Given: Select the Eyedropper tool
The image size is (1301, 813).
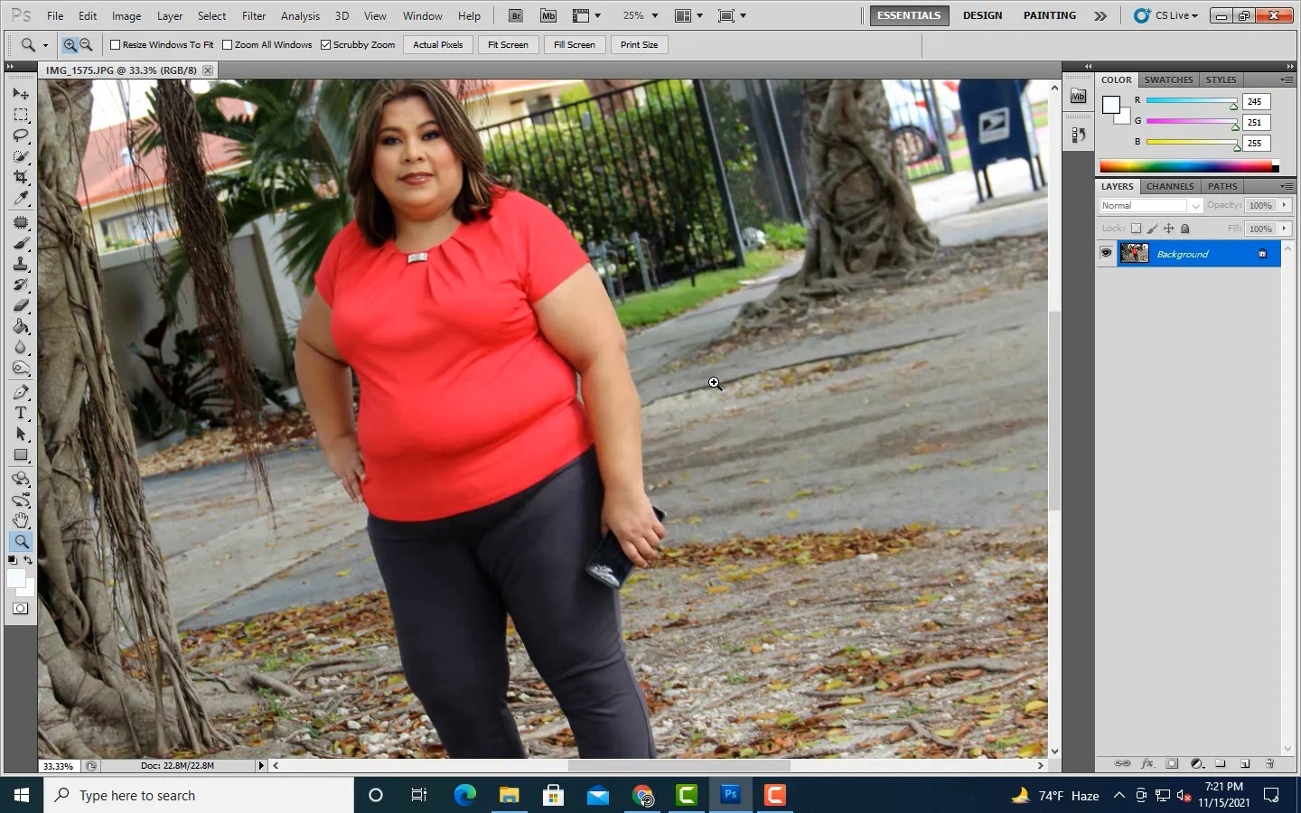Looking at the screenshot, I should [21, 198].
